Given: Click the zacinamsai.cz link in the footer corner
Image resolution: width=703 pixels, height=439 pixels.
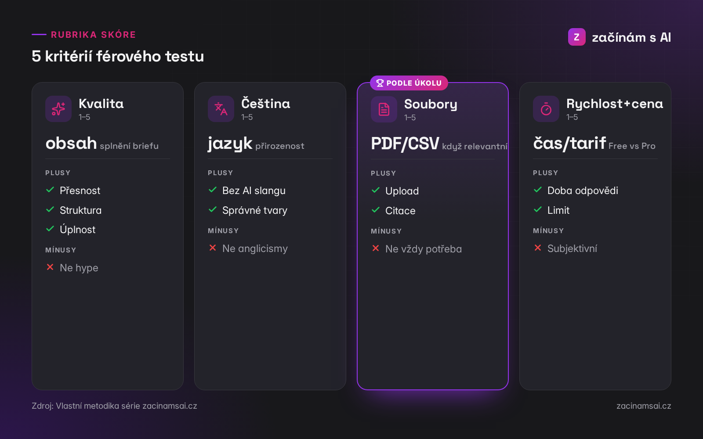Looking at the screenshot, I should coord(644,406).
